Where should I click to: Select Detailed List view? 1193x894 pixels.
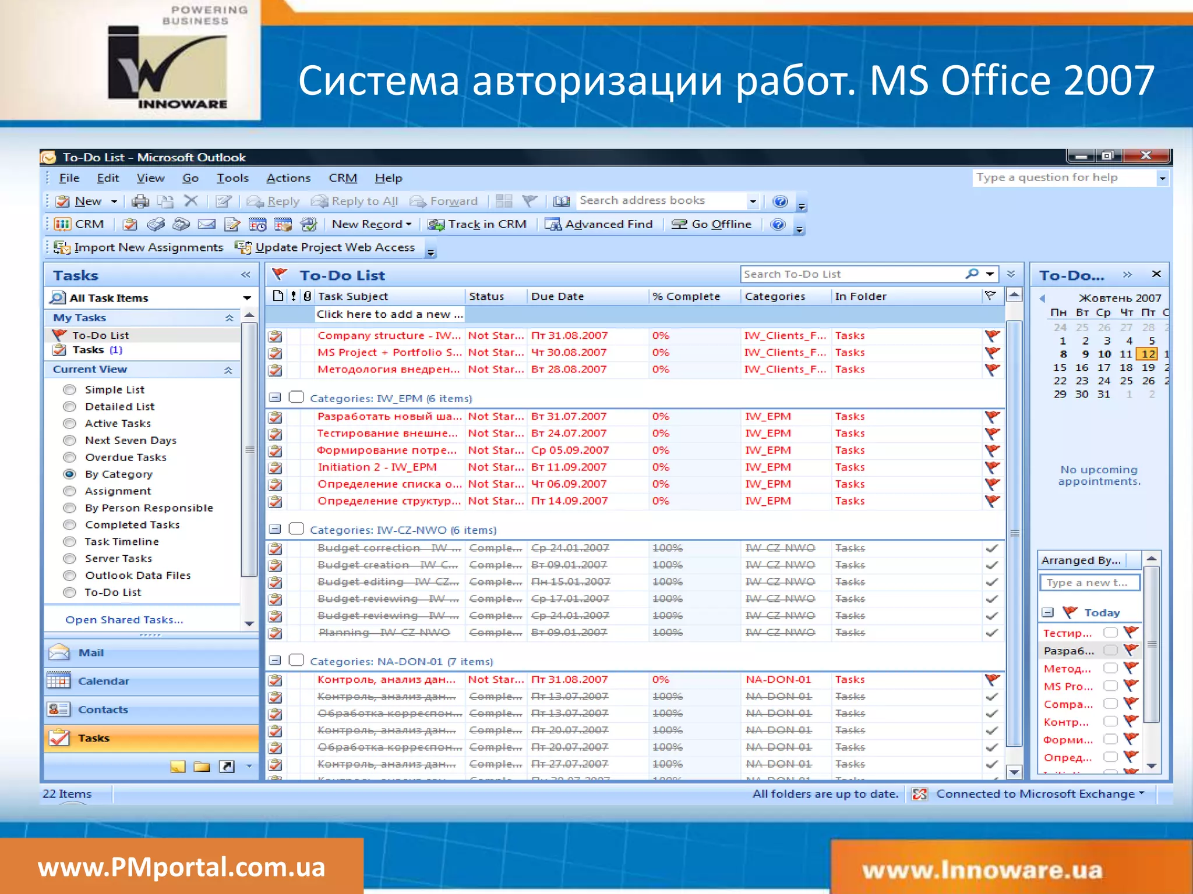pyautogui.click(x=69, y=406)
